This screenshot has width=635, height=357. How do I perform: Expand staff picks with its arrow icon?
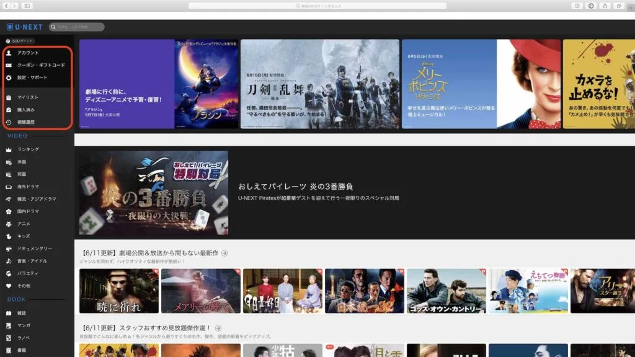[x=218, y=328]
